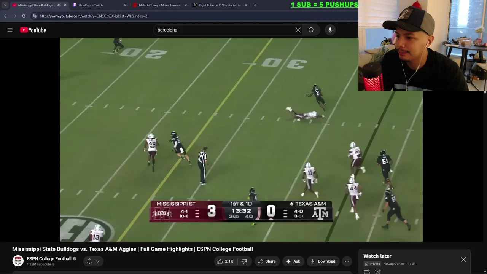
Task: Close the Mississippi State Bulldogs tab
Action: click(65, 5)
